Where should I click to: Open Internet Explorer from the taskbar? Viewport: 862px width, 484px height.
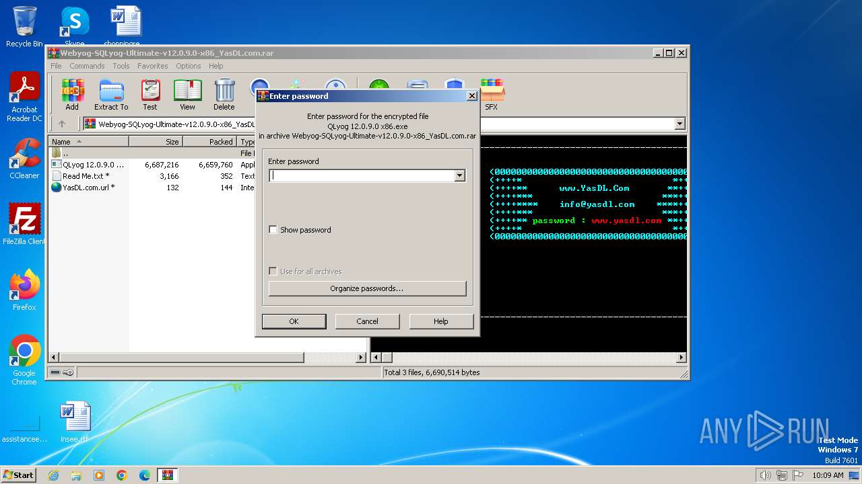click(x=53, y=475)
